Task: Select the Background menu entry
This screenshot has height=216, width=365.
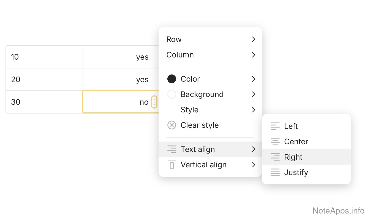Action: tap(202, 95)
